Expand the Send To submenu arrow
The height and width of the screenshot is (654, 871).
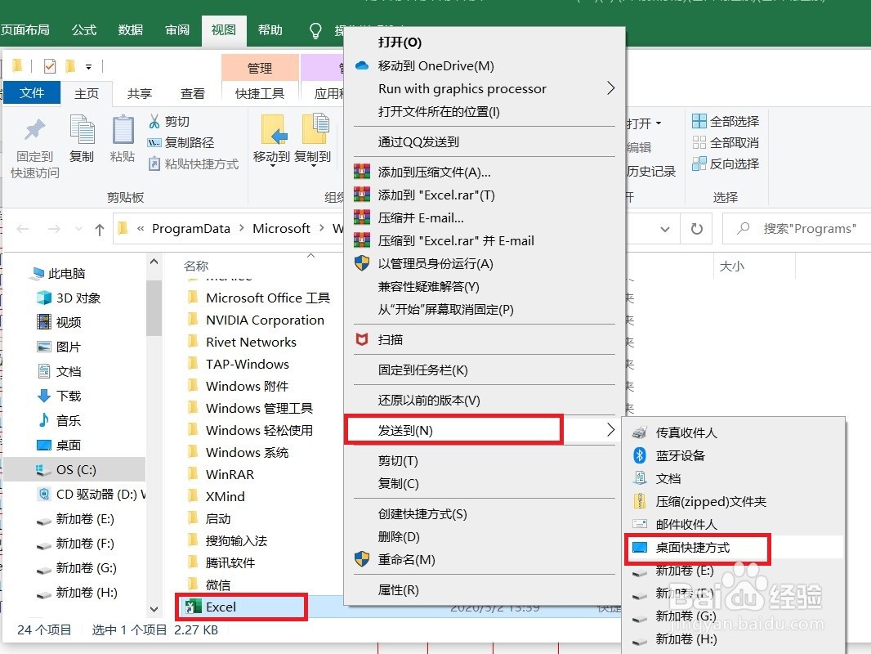click(610, 430)
